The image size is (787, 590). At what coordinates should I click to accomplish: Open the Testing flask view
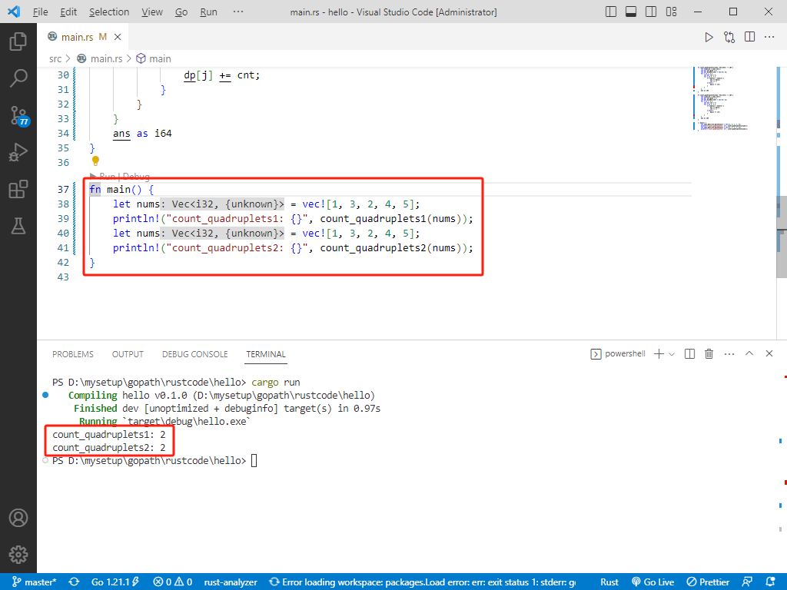[x=18, y=227]
